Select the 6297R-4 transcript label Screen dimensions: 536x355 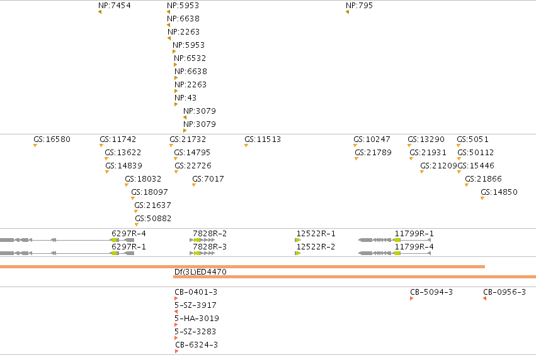128,234
